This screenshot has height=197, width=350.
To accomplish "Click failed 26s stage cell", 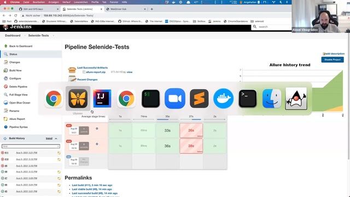I will [191, 130].
